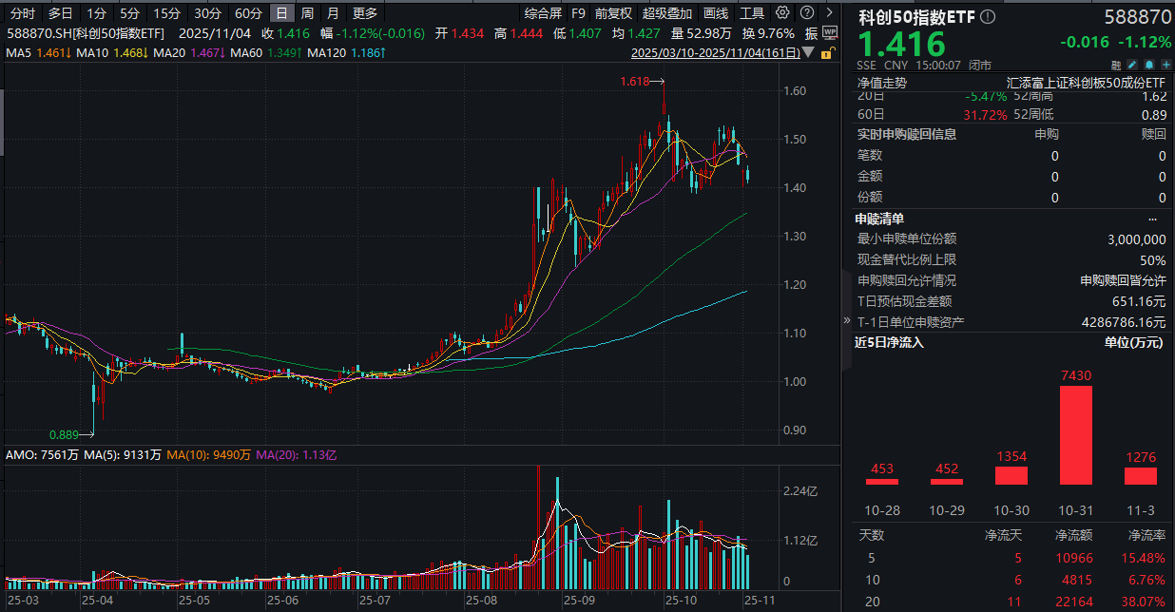Open the settings gear in the top toolbar

point(782,13)
